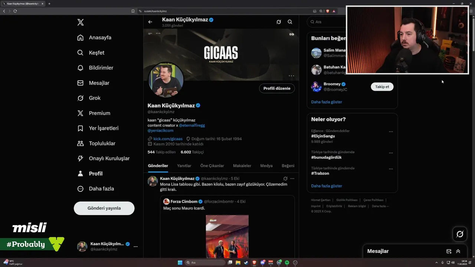475x267 pixels.
Task: Open Steam from the taskbar
Action: [x=246, y=263]
